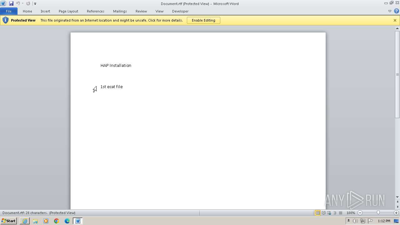Screen dimensions: 400x225
Task: Switch to the Insert ribbon tab
Action: point(45,11)
